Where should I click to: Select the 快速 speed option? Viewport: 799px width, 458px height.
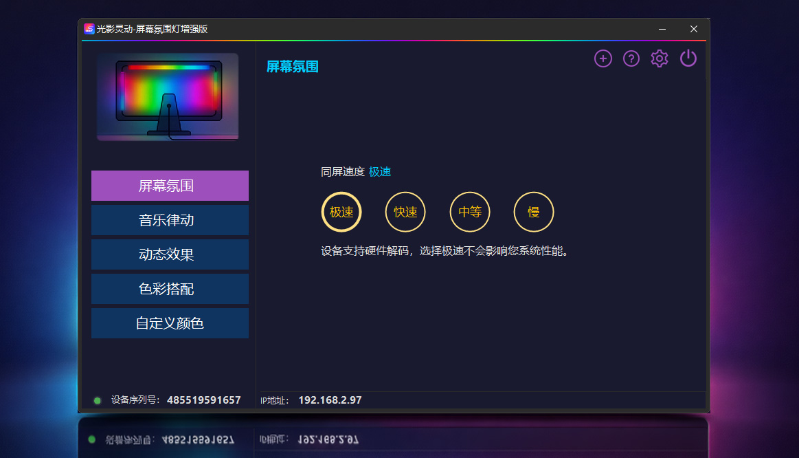click(x=405, y=212)
